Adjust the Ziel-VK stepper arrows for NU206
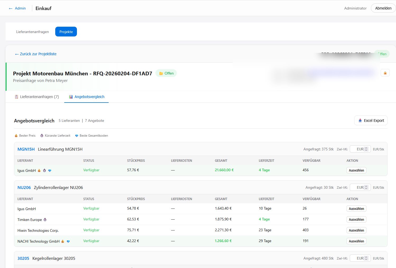The image size is (396, 268). click(x=366, y=187)
